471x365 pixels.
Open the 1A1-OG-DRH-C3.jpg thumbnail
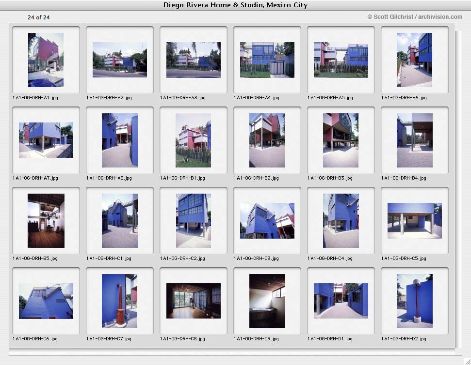tap(267, 221)
